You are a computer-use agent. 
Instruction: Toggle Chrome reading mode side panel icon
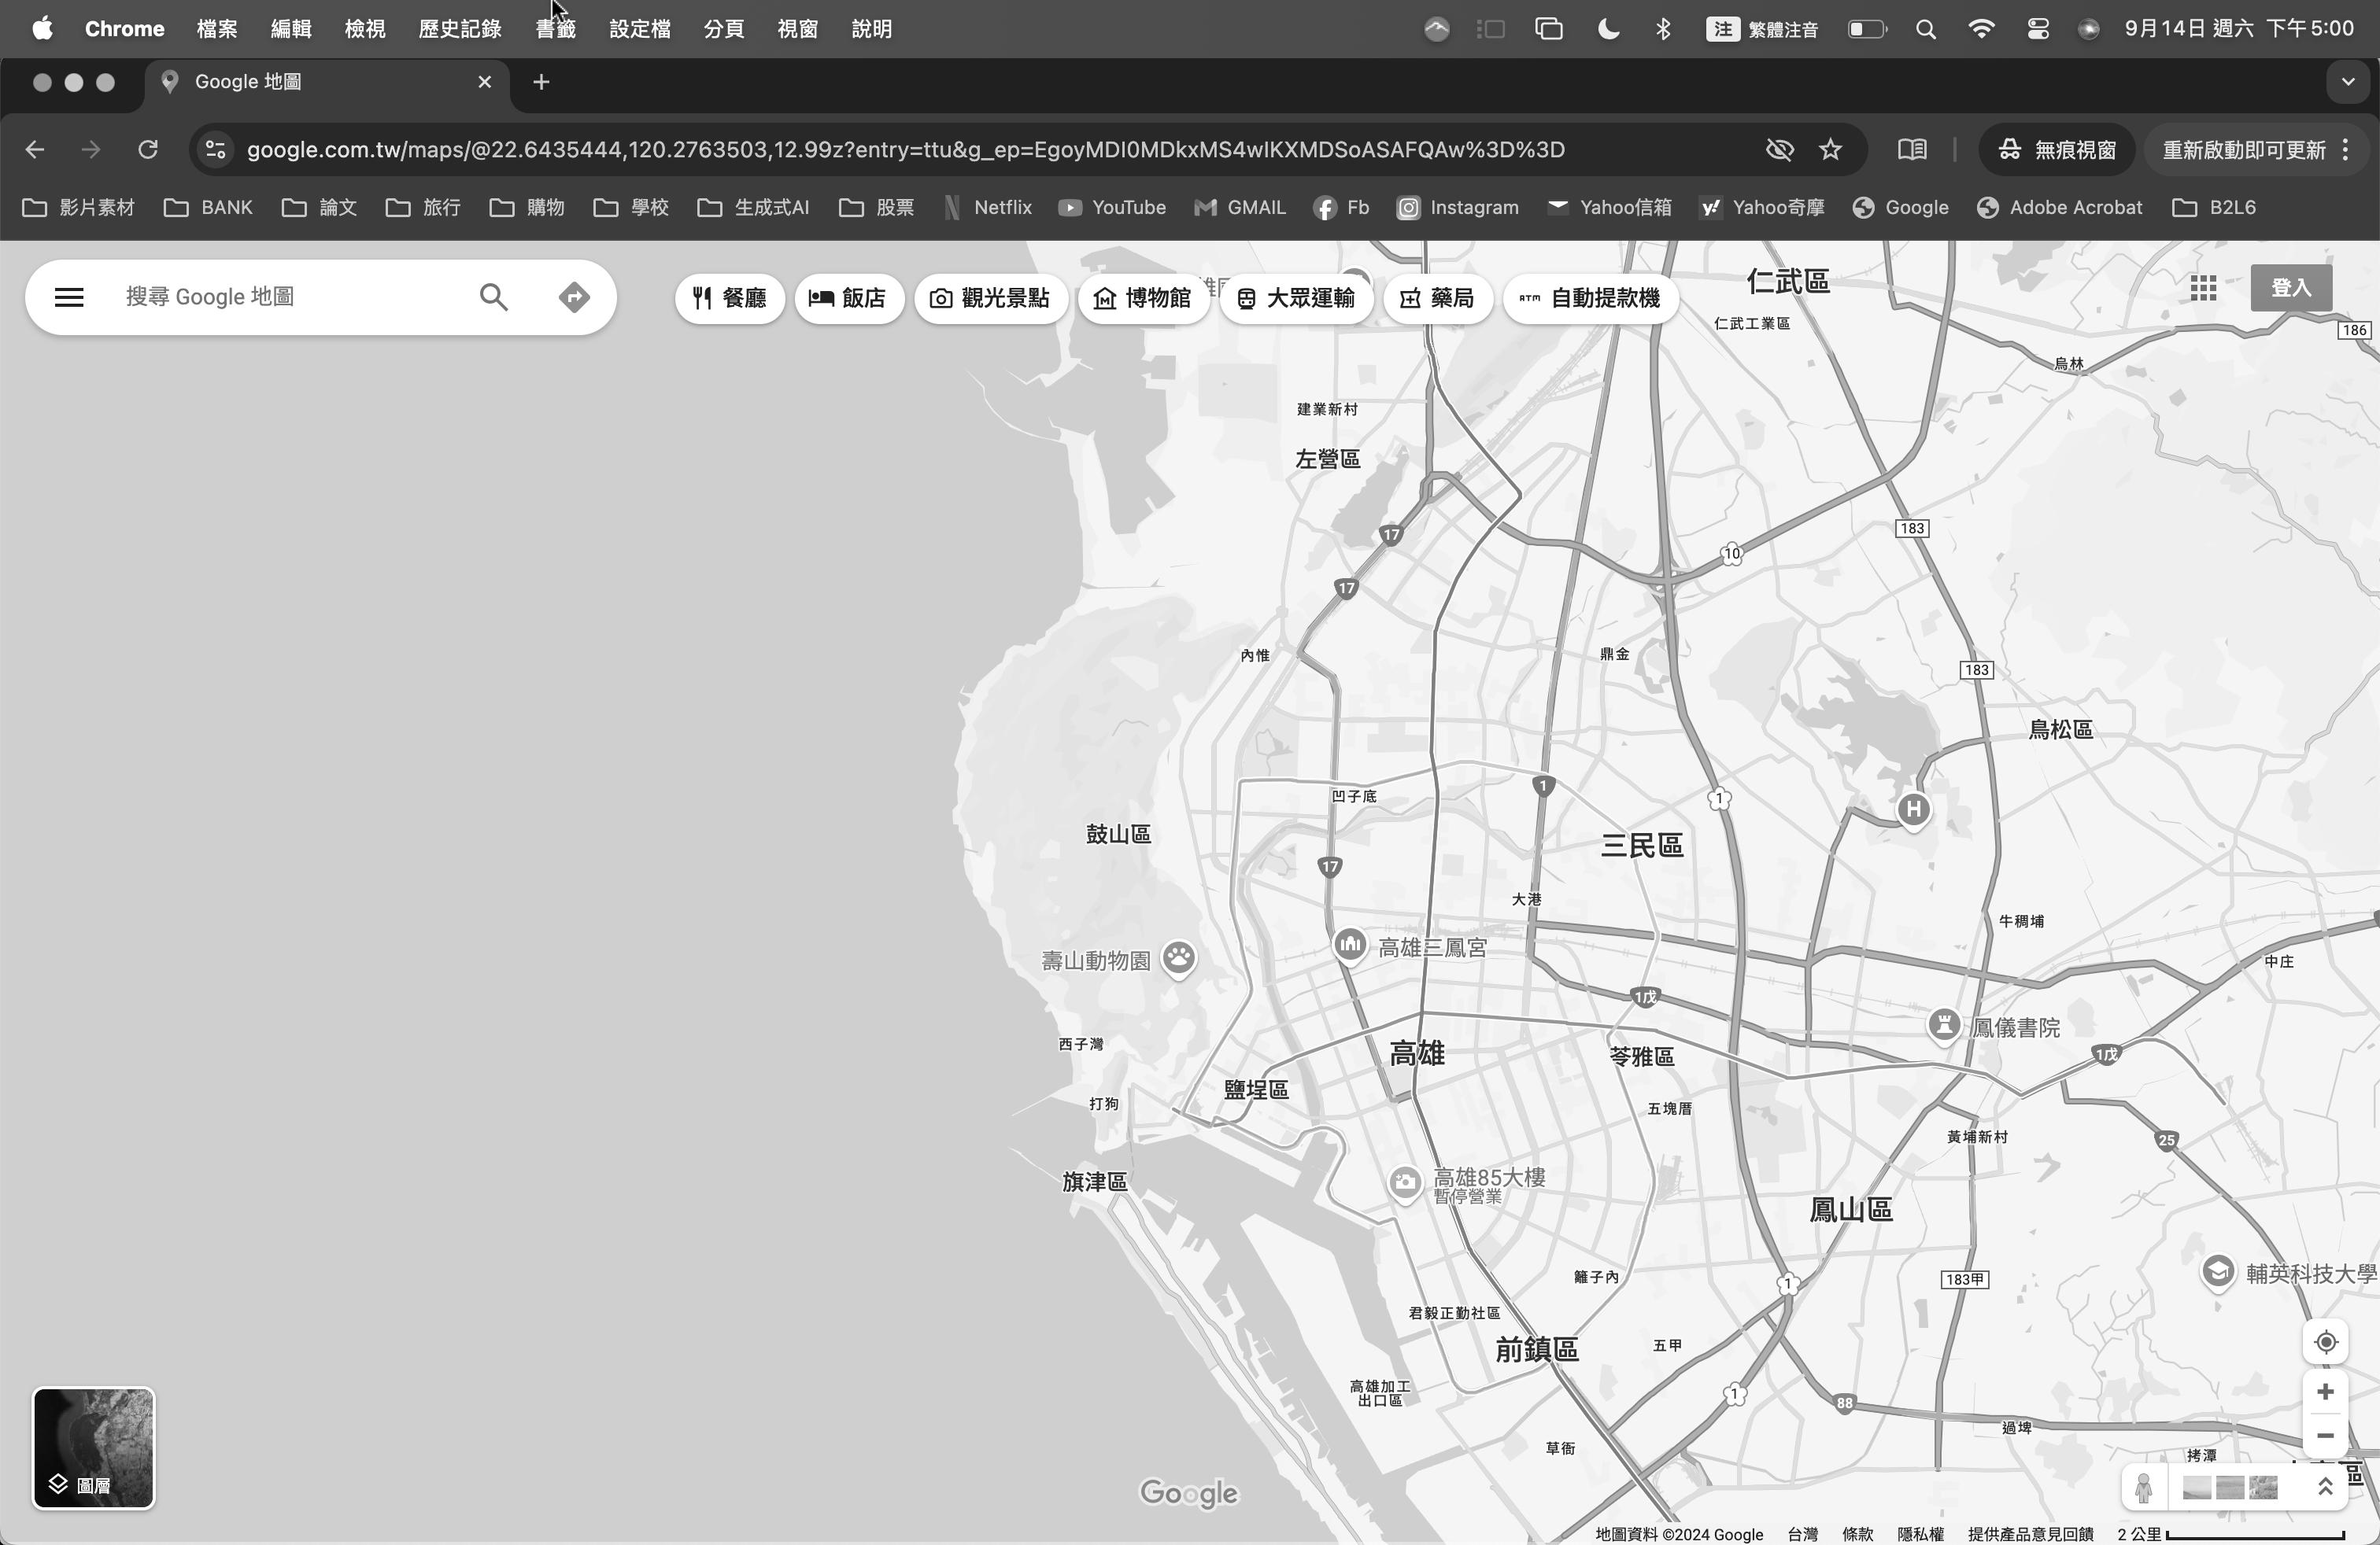[1912, 150]
